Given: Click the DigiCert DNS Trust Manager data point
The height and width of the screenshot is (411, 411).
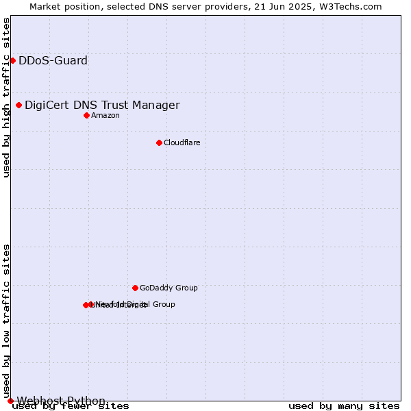Looking at the screenshot, I should 18,105.
